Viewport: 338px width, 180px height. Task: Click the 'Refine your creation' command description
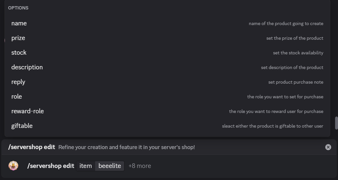(x=126, y=147)
